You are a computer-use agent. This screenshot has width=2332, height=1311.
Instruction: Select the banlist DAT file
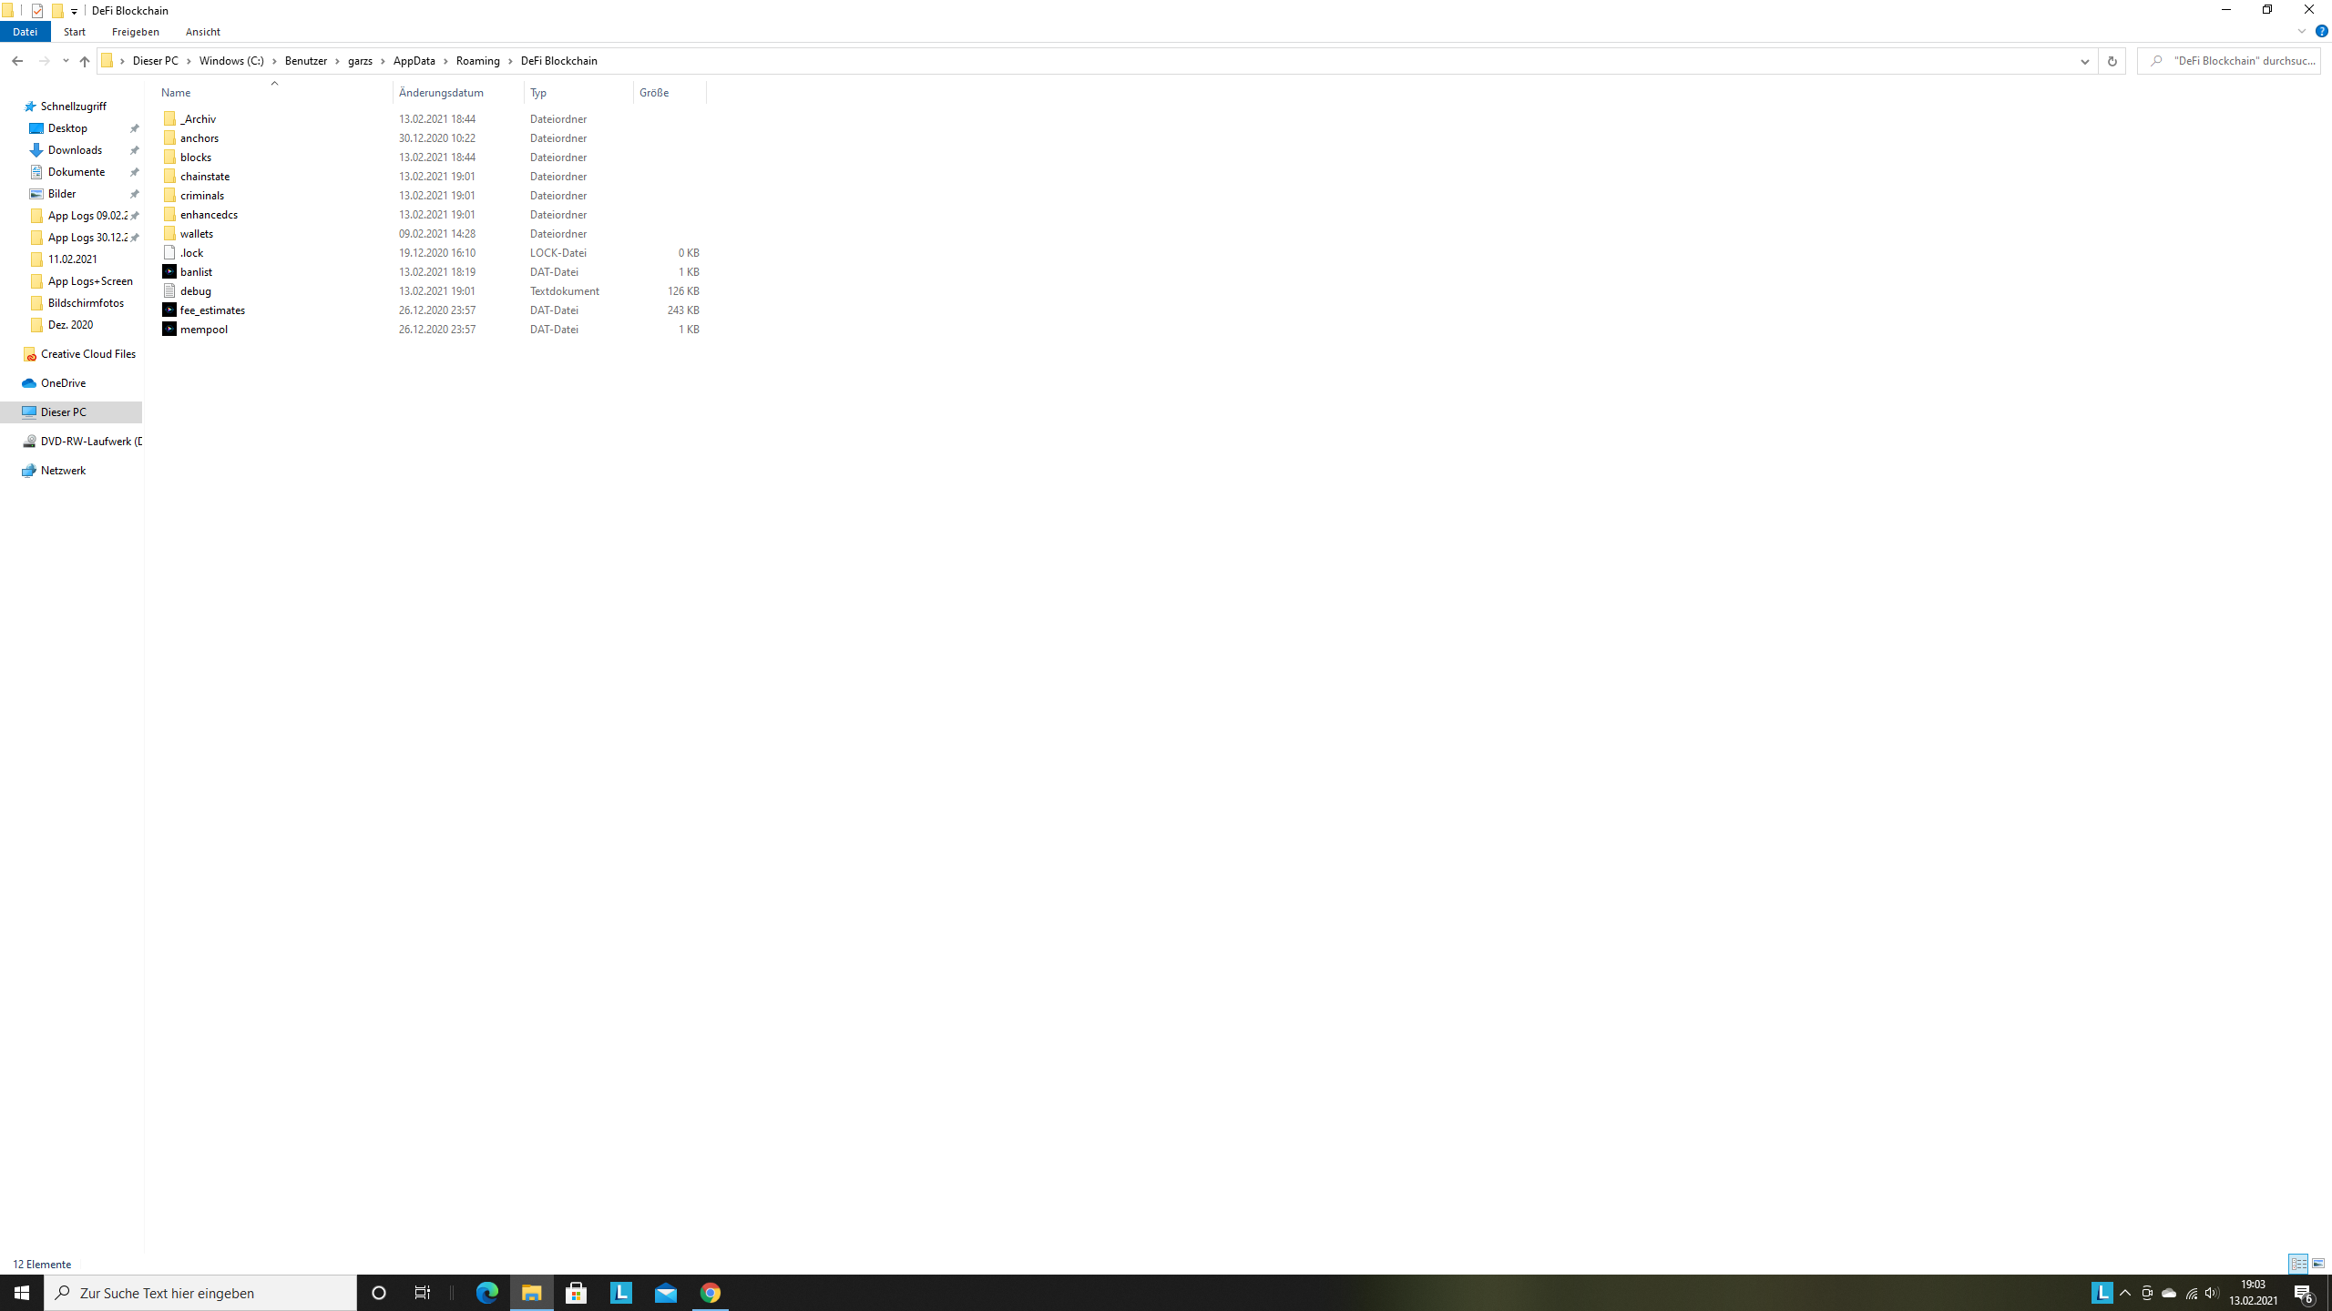196,271
